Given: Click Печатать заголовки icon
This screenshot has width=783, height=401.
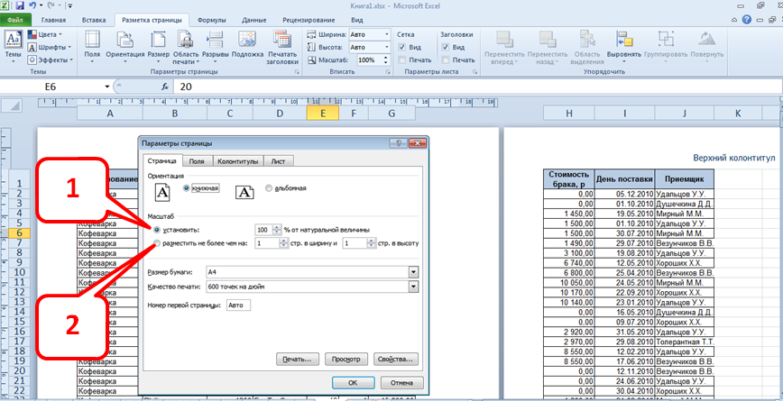Looking at the screenshot, I should pyautogui.click(x=282, y=42).
